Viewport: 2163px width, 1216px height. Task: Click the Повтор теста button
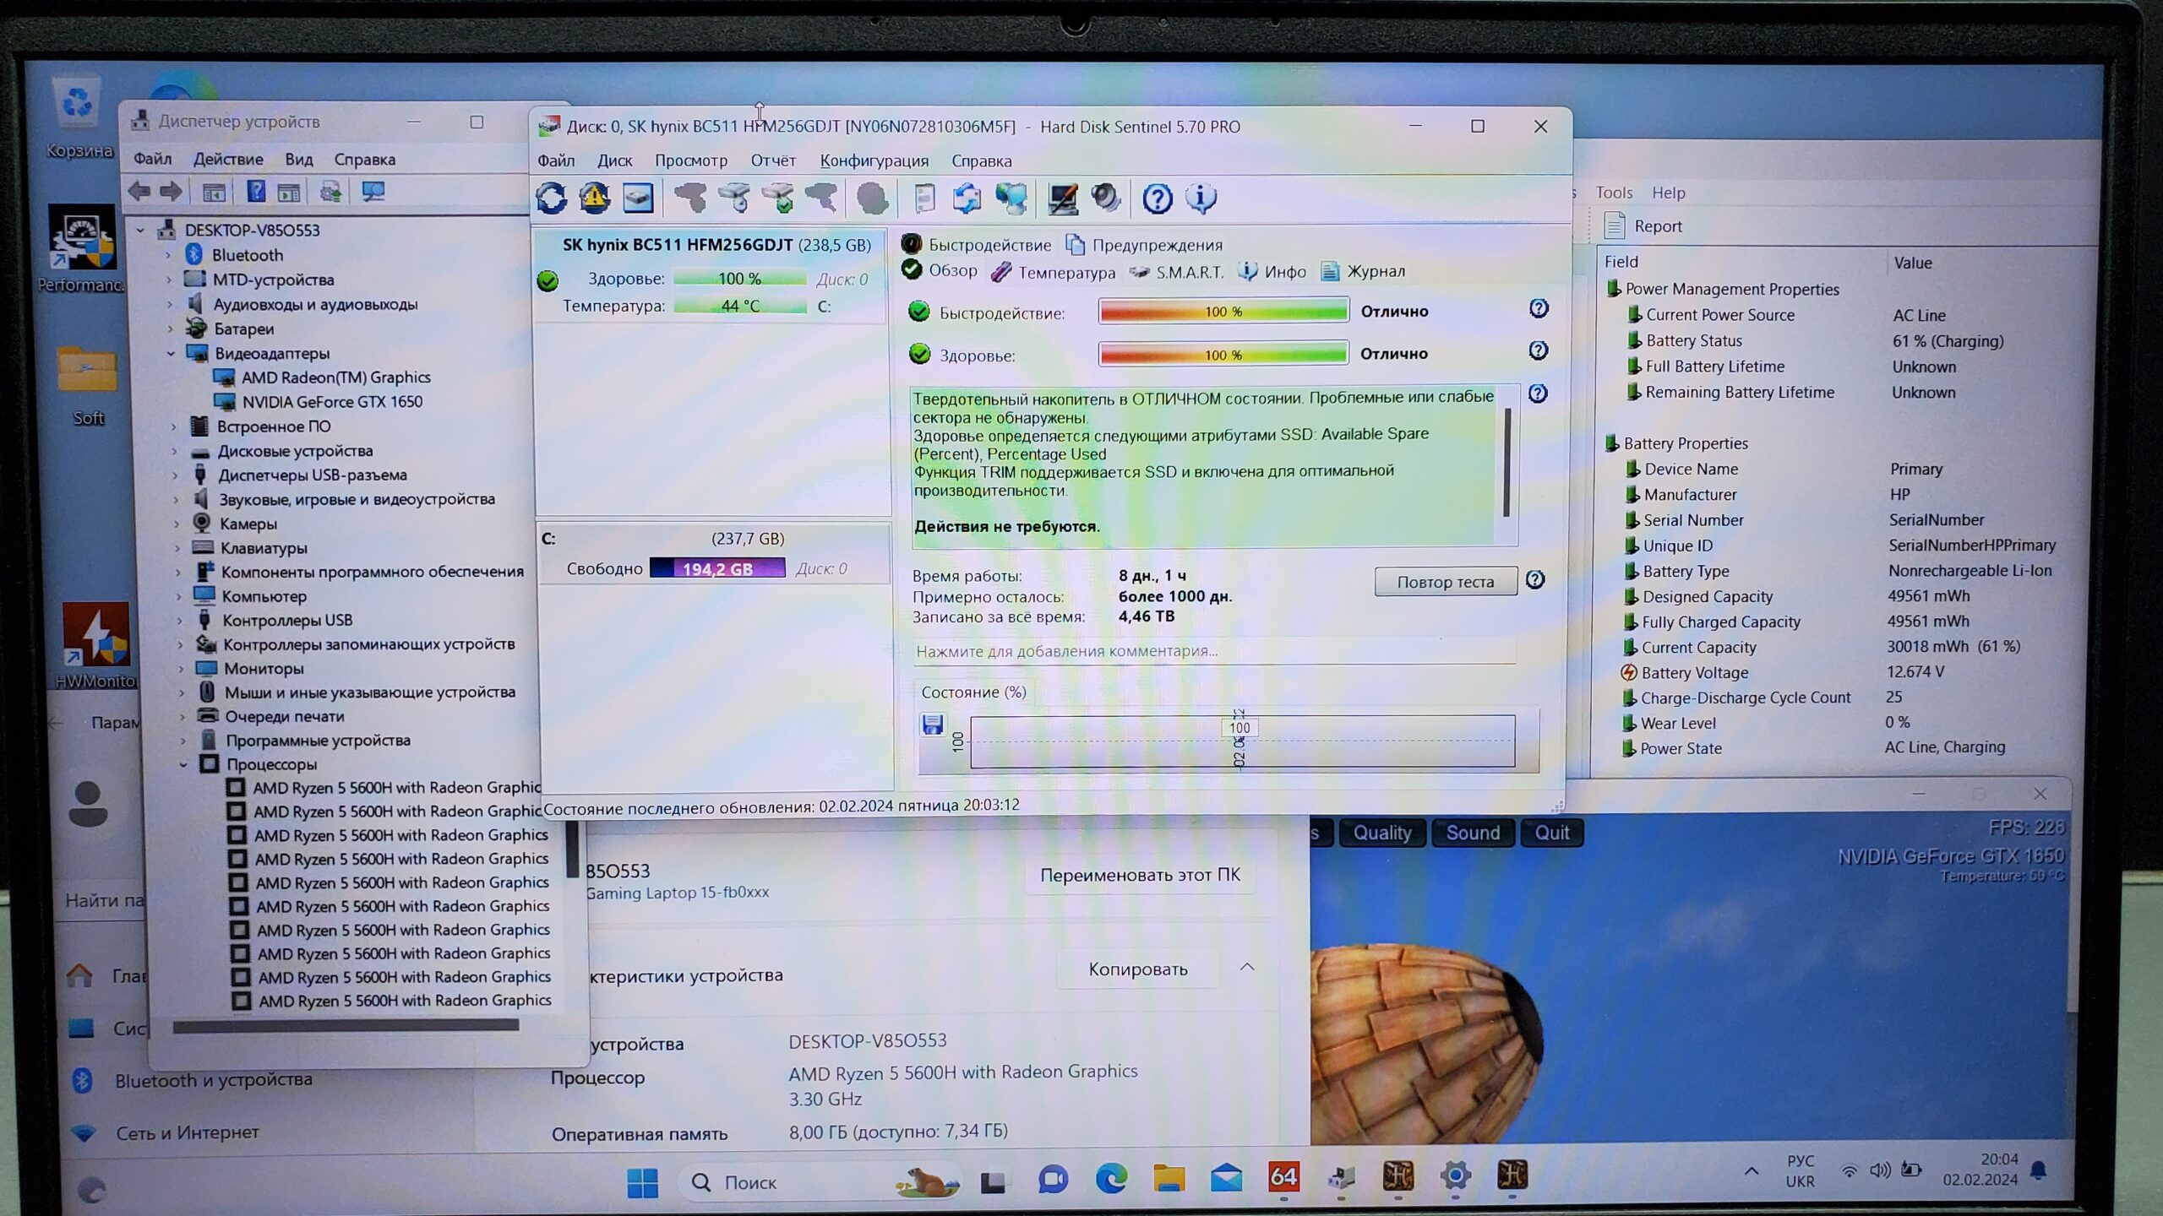pos(1445,582)
